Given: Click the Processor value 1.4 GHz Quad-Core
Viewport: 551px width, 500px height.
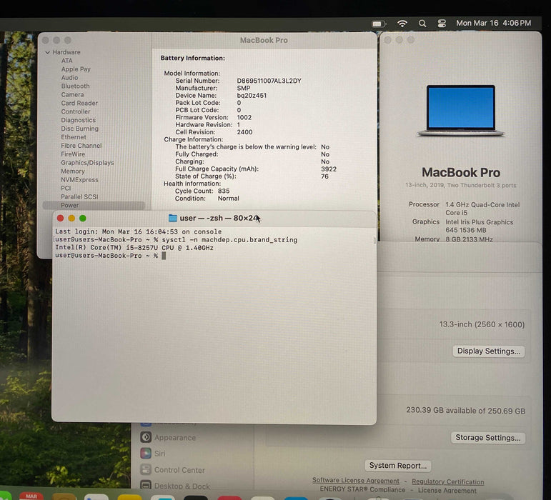Looking at the screenshot, I should click(482, 209).
